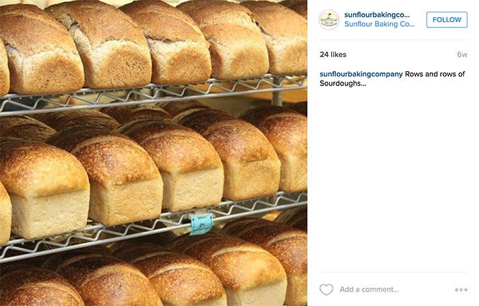
Task: Like the post with heart icon
Action: coord(326,289)
